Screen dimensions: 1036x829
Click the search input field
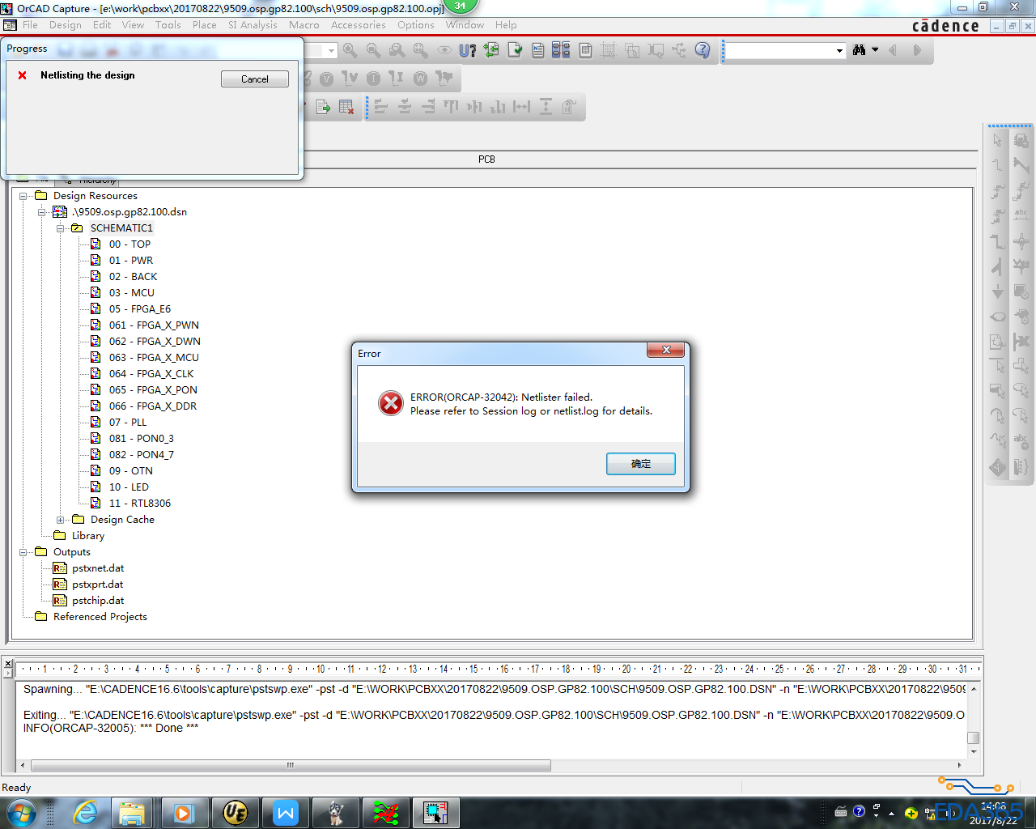[779, 51]
